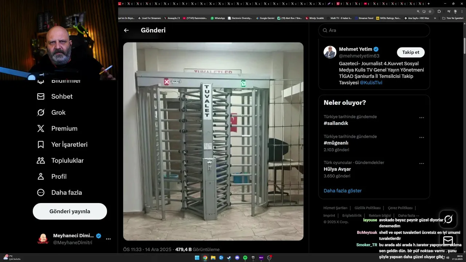Image resolution: width=466 pixels, height=262 pixels.
Task: Open Multi TV bookmark
Action: pos(339,18)
